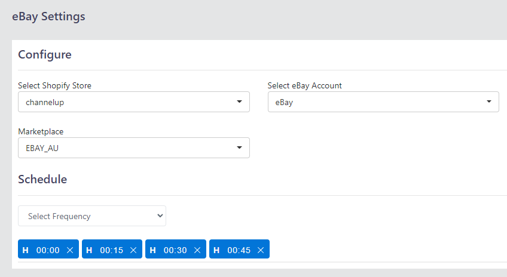This screenshot has width=507, height=277.
Task: Expand the Select eBay Account dropdown
Action: [x=383, y=102]
